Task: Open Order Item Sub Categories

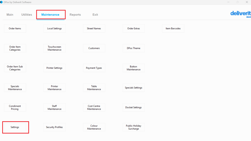Action: tap(15, 68)
